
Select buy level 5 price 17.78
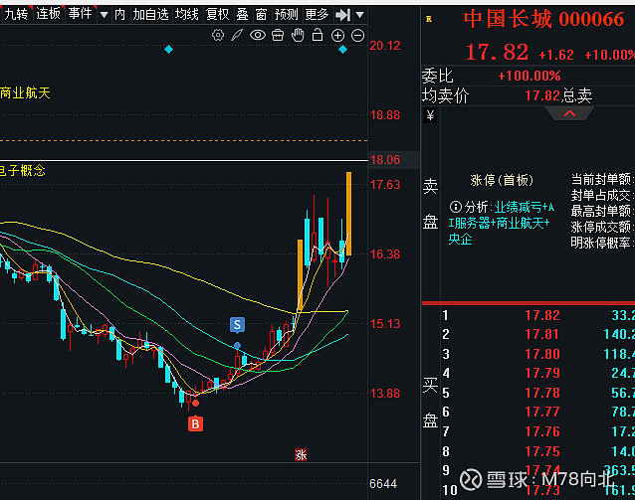coord(542,393)
